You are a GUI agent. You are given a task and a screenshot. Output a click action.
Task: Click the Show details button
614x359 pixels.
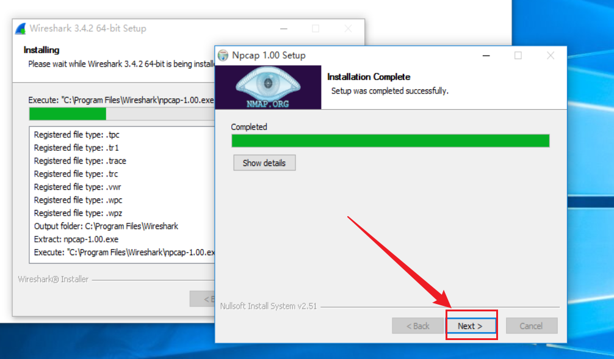[x=264, y=162]
